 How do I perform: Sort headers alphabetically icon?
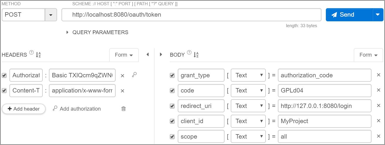38,55
